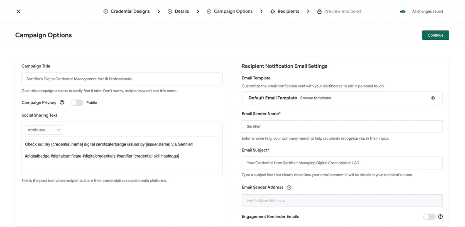The width and height of the screenshot is (465, 227).
Task: Enable Engagement Reminder Emails toggle
Action: [x=429, y=217]
